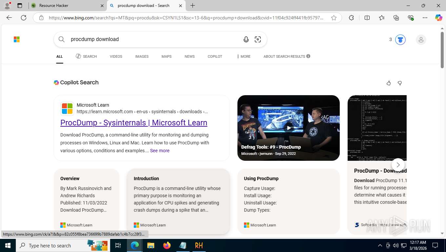Click the page vertical scrollbar thumb
Viewport: 446px width, 252px height.
click(442, 50)
